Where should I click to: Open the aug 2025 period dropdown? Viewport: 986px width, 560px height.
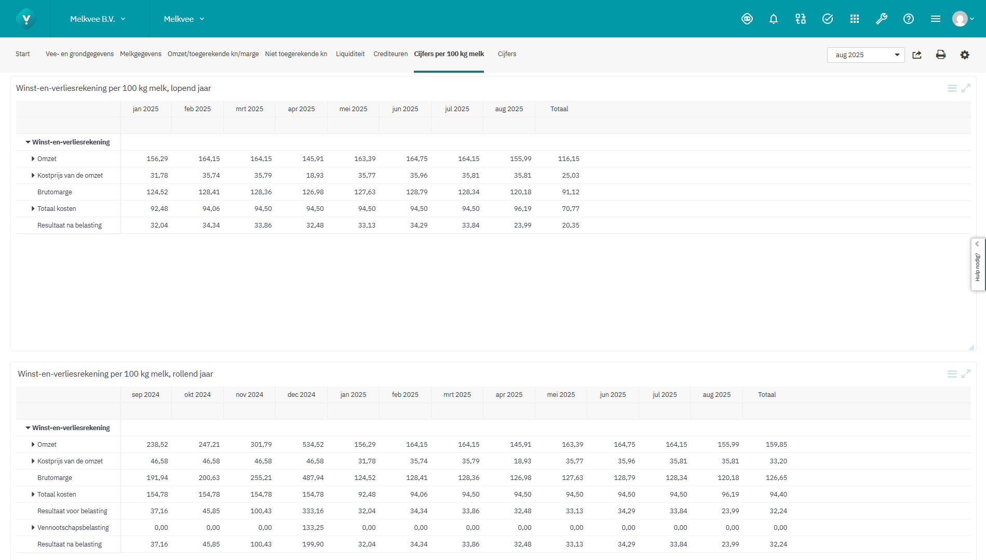click(x=865, y=55)
